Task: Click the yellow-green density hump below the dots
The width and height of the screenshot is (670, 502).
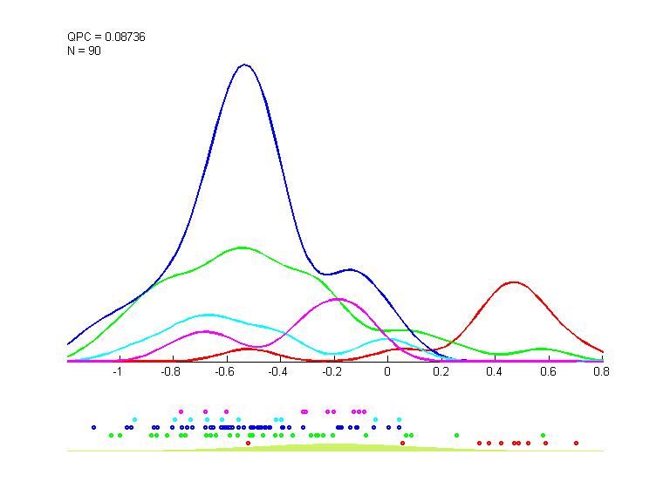Action: (x=332, y=447)
